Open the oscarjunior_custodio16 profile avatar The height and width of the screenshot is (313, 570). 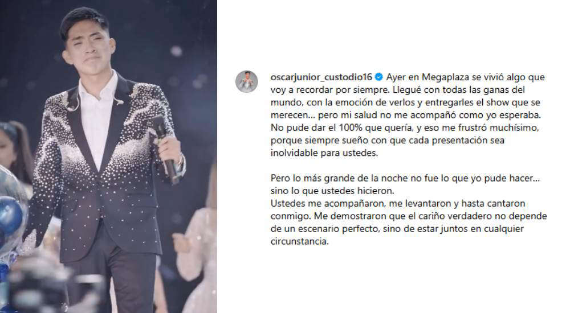pos(247,82)
